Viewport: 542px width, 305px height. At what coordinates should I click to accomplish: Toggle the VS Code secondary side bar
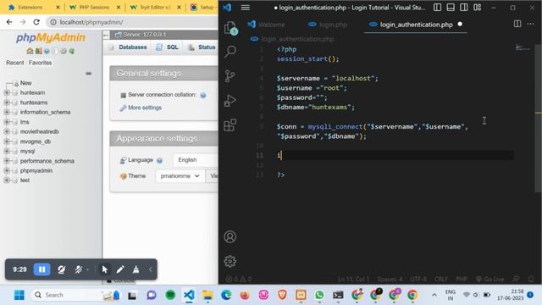464,8
